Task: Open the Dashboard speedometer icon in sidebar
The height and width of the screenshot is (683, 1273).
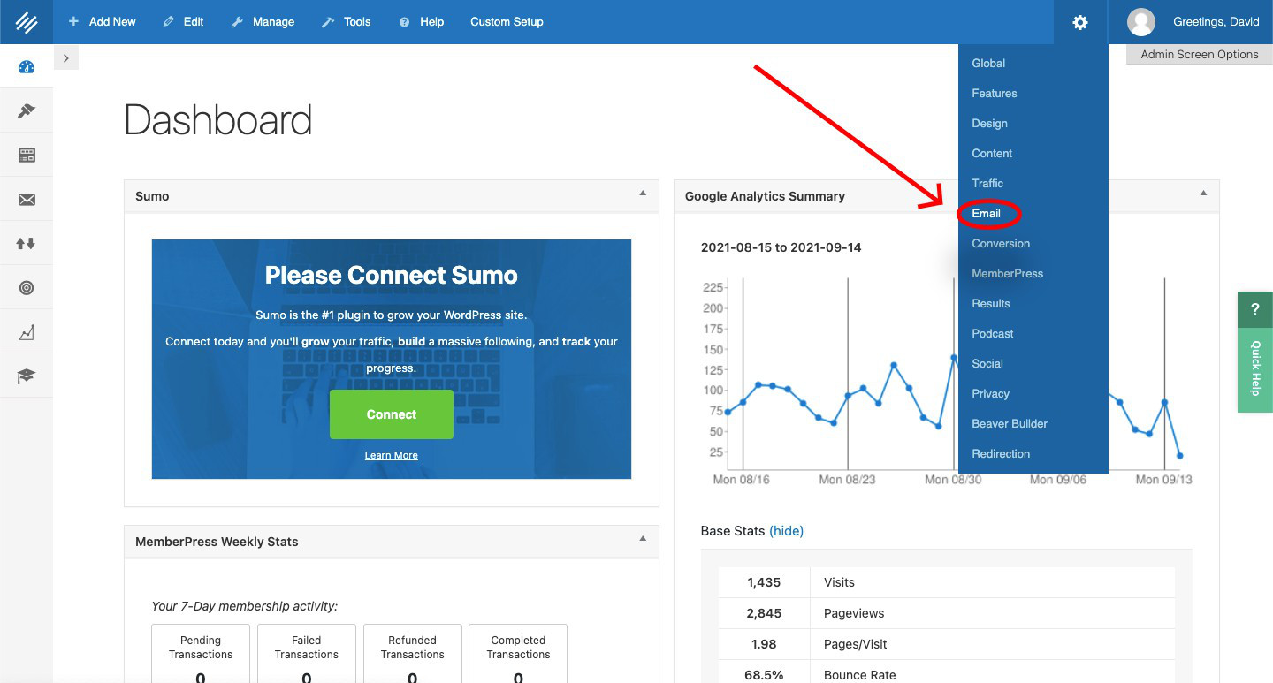Action: tap(27, 65)
